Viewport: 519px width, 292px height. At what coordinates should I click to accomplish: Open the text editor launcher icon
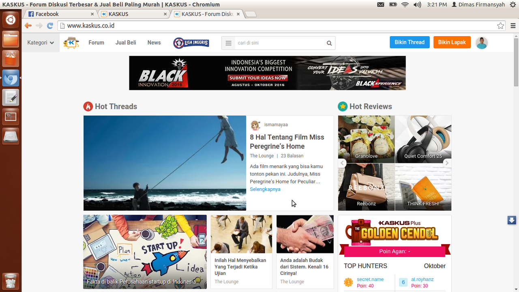[x=11, y=98]
